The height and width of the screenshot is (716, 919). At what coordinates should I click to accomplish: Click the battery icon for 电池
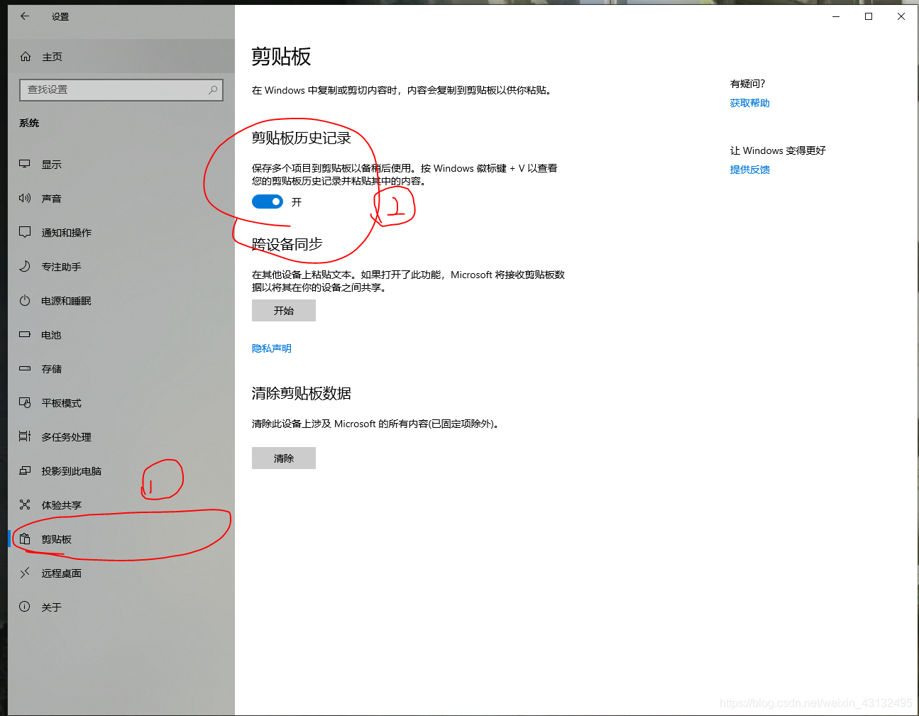(x=25, y=334)
